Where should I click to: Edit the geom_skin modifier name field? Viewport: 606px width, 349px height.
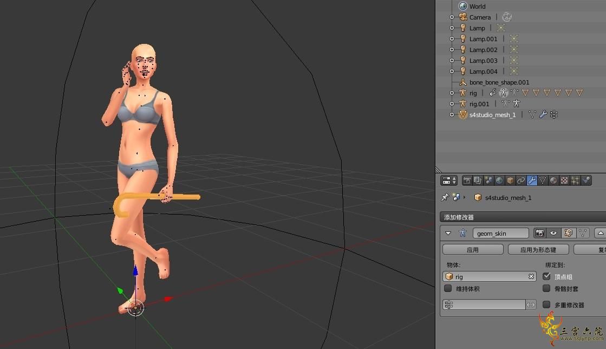(x=500, y=233)
